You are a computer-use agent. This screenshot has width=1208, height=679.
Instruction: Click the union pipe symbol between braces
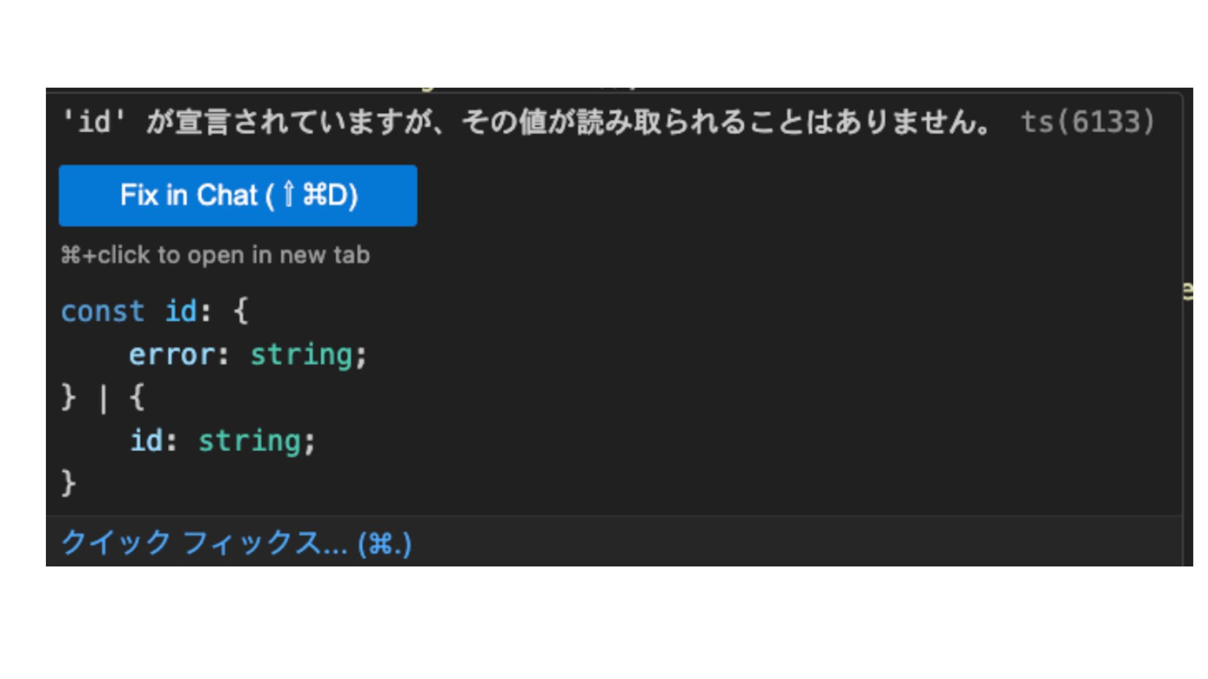pyautogui.click(x=103, y=399)
